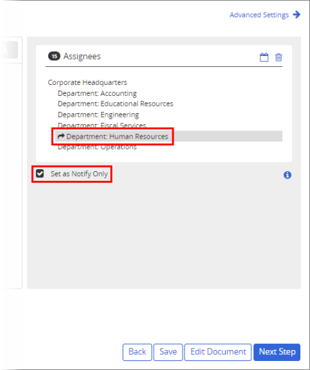Select Department: Engineering
Screen dimensions: 310x370
pyautogui.click(x=99, y=115)
